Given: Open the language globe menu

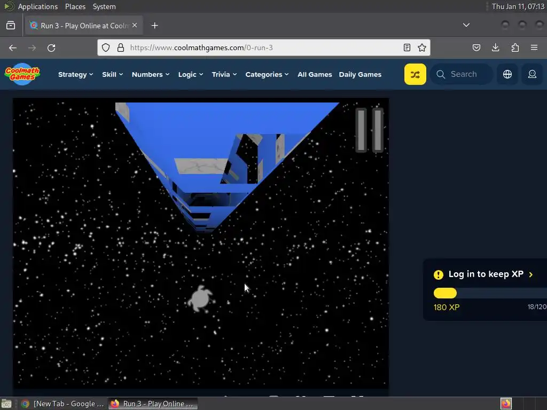Looking at the screenshot, I should coord(507,74).
